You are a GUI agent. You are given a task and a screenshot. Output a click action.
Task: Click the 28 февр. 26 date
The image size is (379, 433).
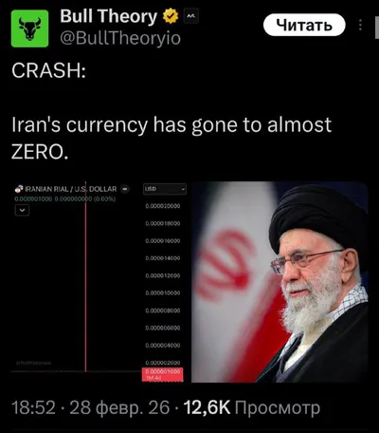[x=119, y=408]
